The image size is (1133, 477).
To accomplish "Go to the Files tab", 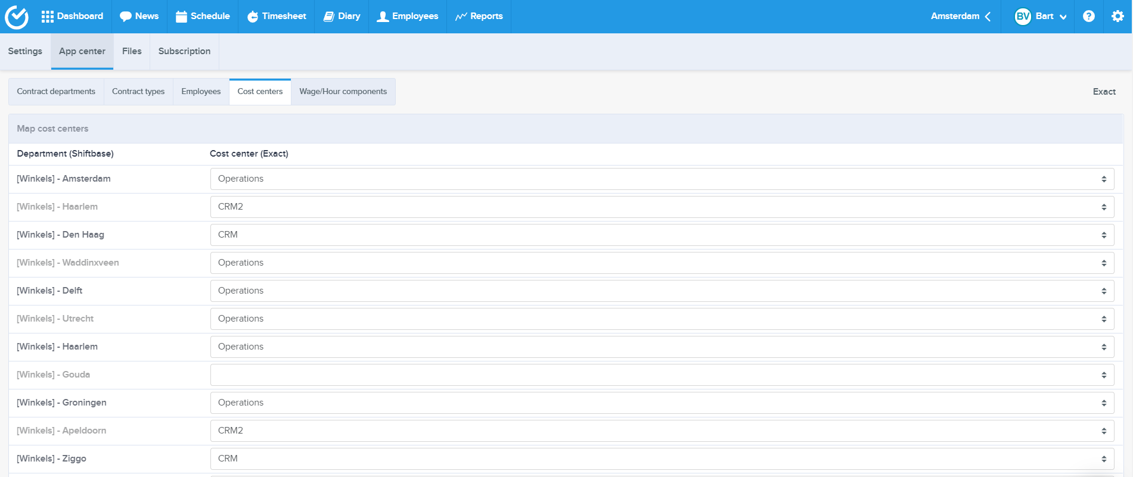I will (132, 51).
